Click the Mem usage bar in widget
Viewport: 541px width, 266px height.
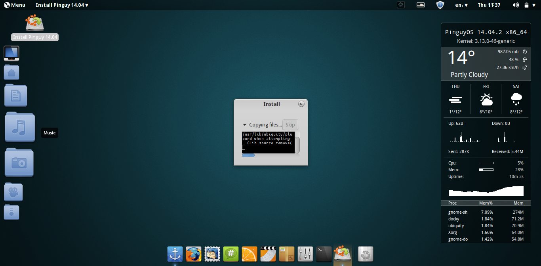click(486, 170)
